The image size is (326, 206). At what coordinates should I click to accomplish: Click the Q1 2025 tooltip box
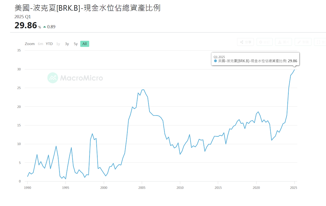click(x=255, y=59)
